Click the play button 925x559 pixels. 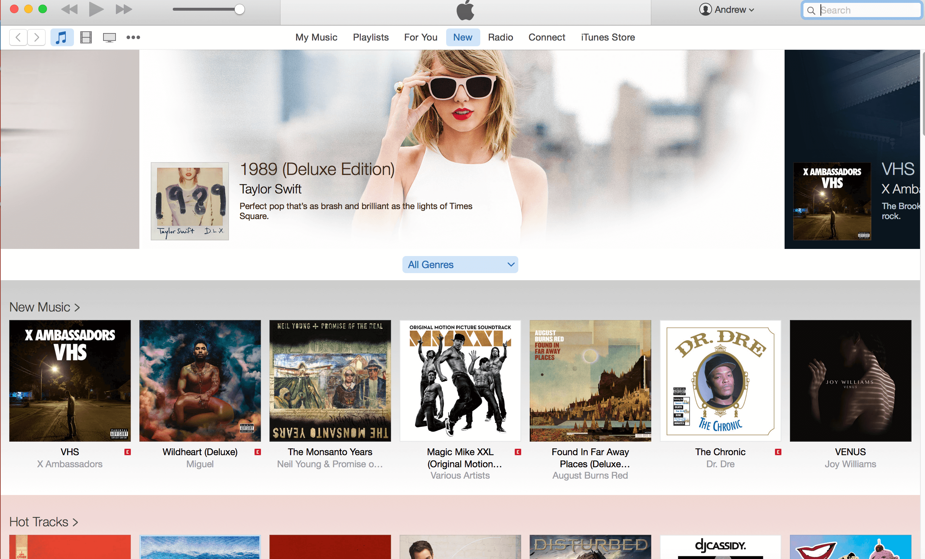click(96, 9)
